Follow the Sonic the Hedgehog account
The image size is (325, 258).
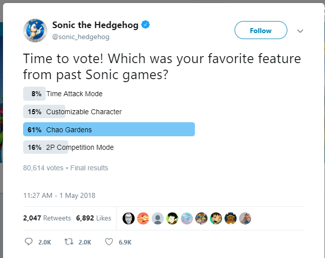tap(261, 31)
